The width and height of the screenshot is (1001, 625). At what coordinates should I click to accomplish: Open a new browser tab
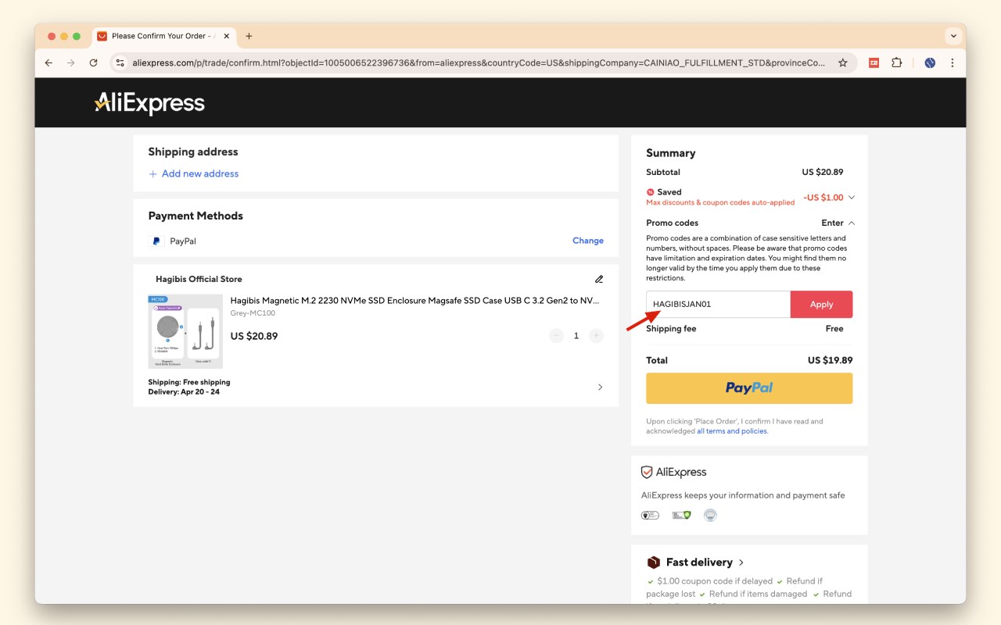tap(249, 36)
